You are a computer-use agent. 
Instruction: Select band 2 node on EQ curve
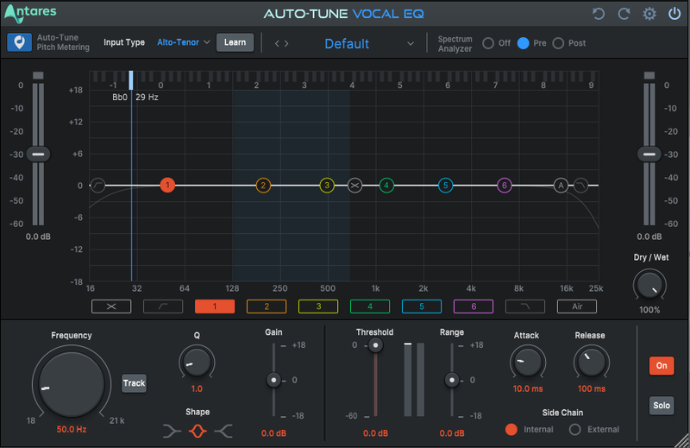click(x=263, y=185)
